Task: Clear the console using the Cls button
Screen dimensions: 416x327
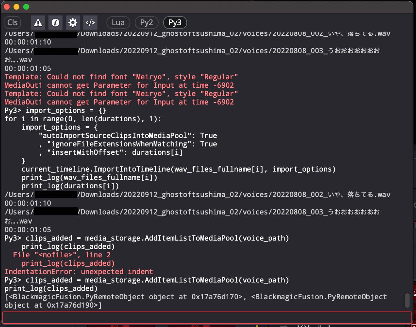Action: (12, 22)
